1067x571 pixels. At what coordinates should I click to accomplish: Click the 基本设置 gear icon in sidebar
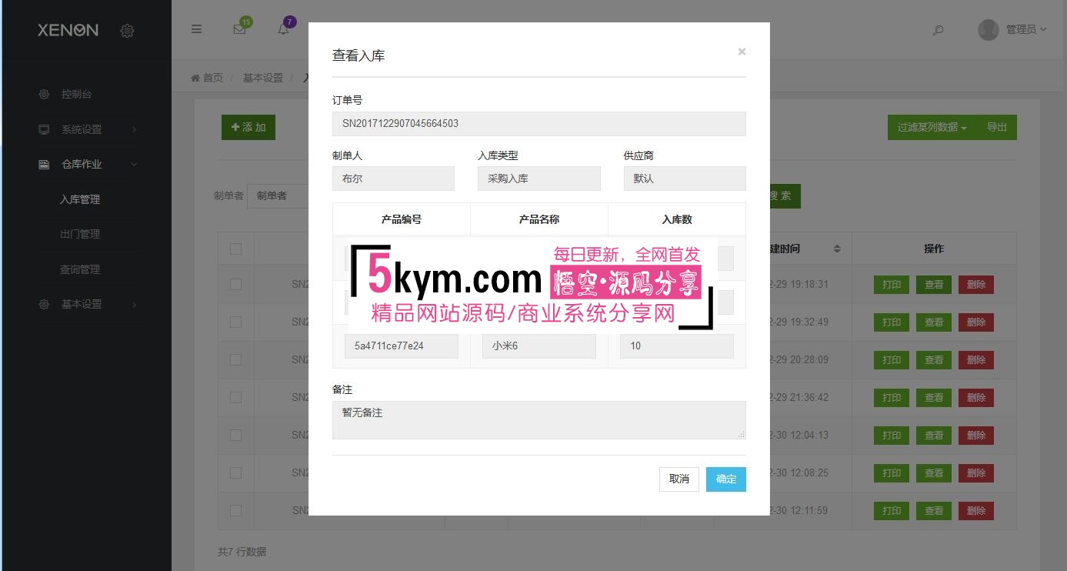click(x=44, y=304)
